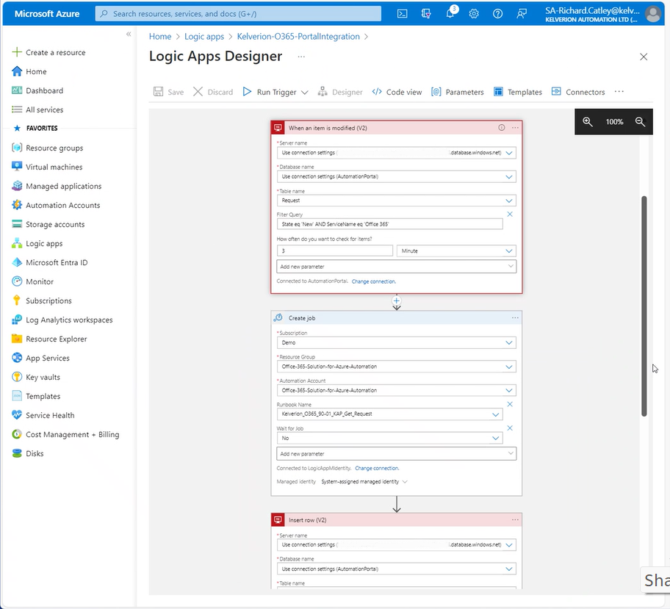Expand Table name Request dropdown
The width and height of the screenshot is (670, 609).
pyautogui.click(x=508, y=201)
